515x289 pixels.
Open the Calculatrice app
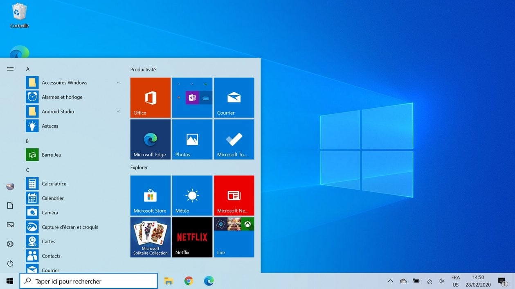74,184
